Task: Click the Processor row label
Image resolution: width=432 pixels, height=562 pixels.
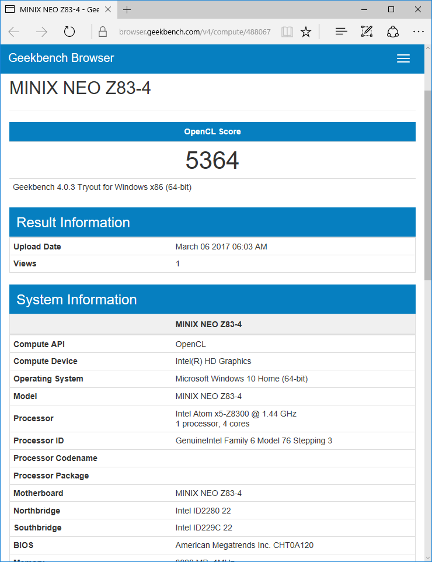Action: coord(33,418)
